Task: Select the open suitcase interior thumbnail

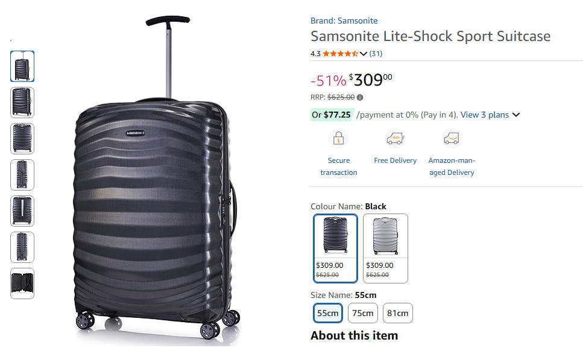Action: point(22,283)
